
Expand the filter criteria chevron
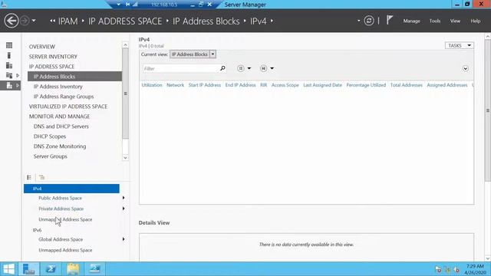point(466,68)
